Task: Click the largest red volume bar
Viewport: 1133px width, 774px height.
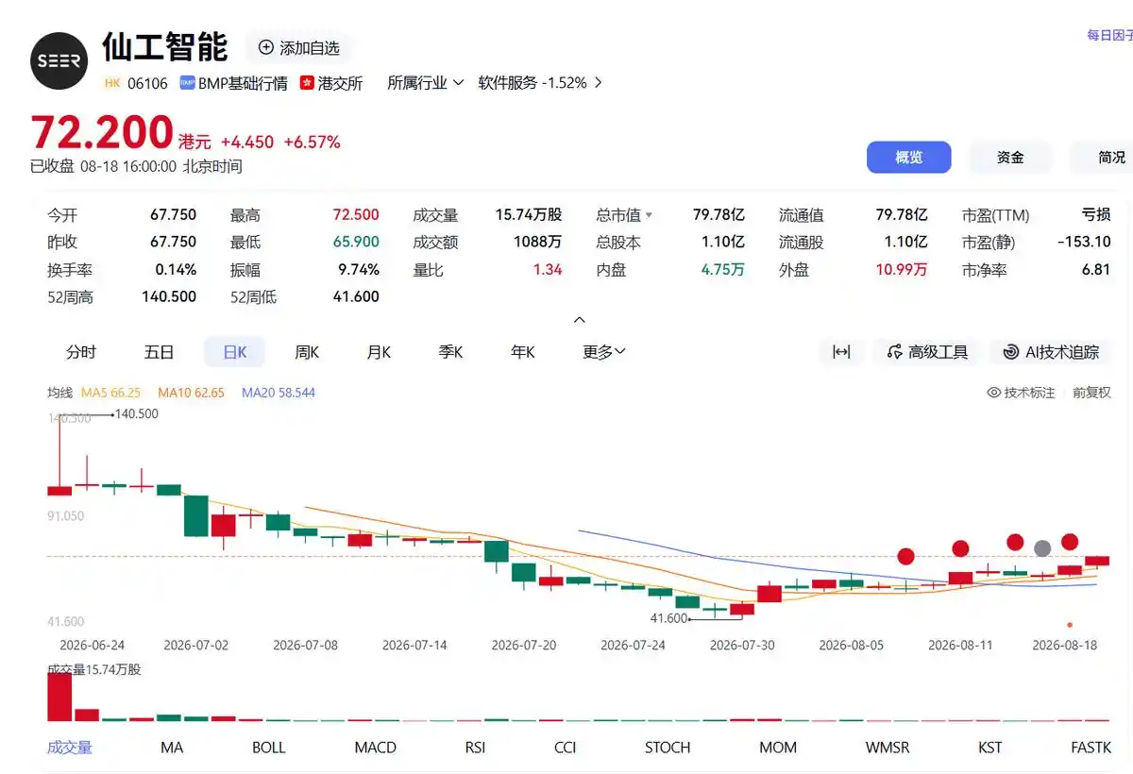Action: [x=59, y=698]
